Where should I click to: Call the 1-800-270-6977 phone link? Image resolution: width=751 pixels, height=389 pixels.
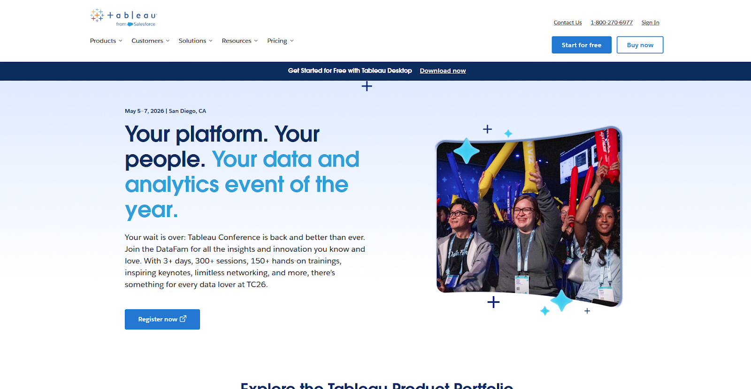click(x=612, y=22)
